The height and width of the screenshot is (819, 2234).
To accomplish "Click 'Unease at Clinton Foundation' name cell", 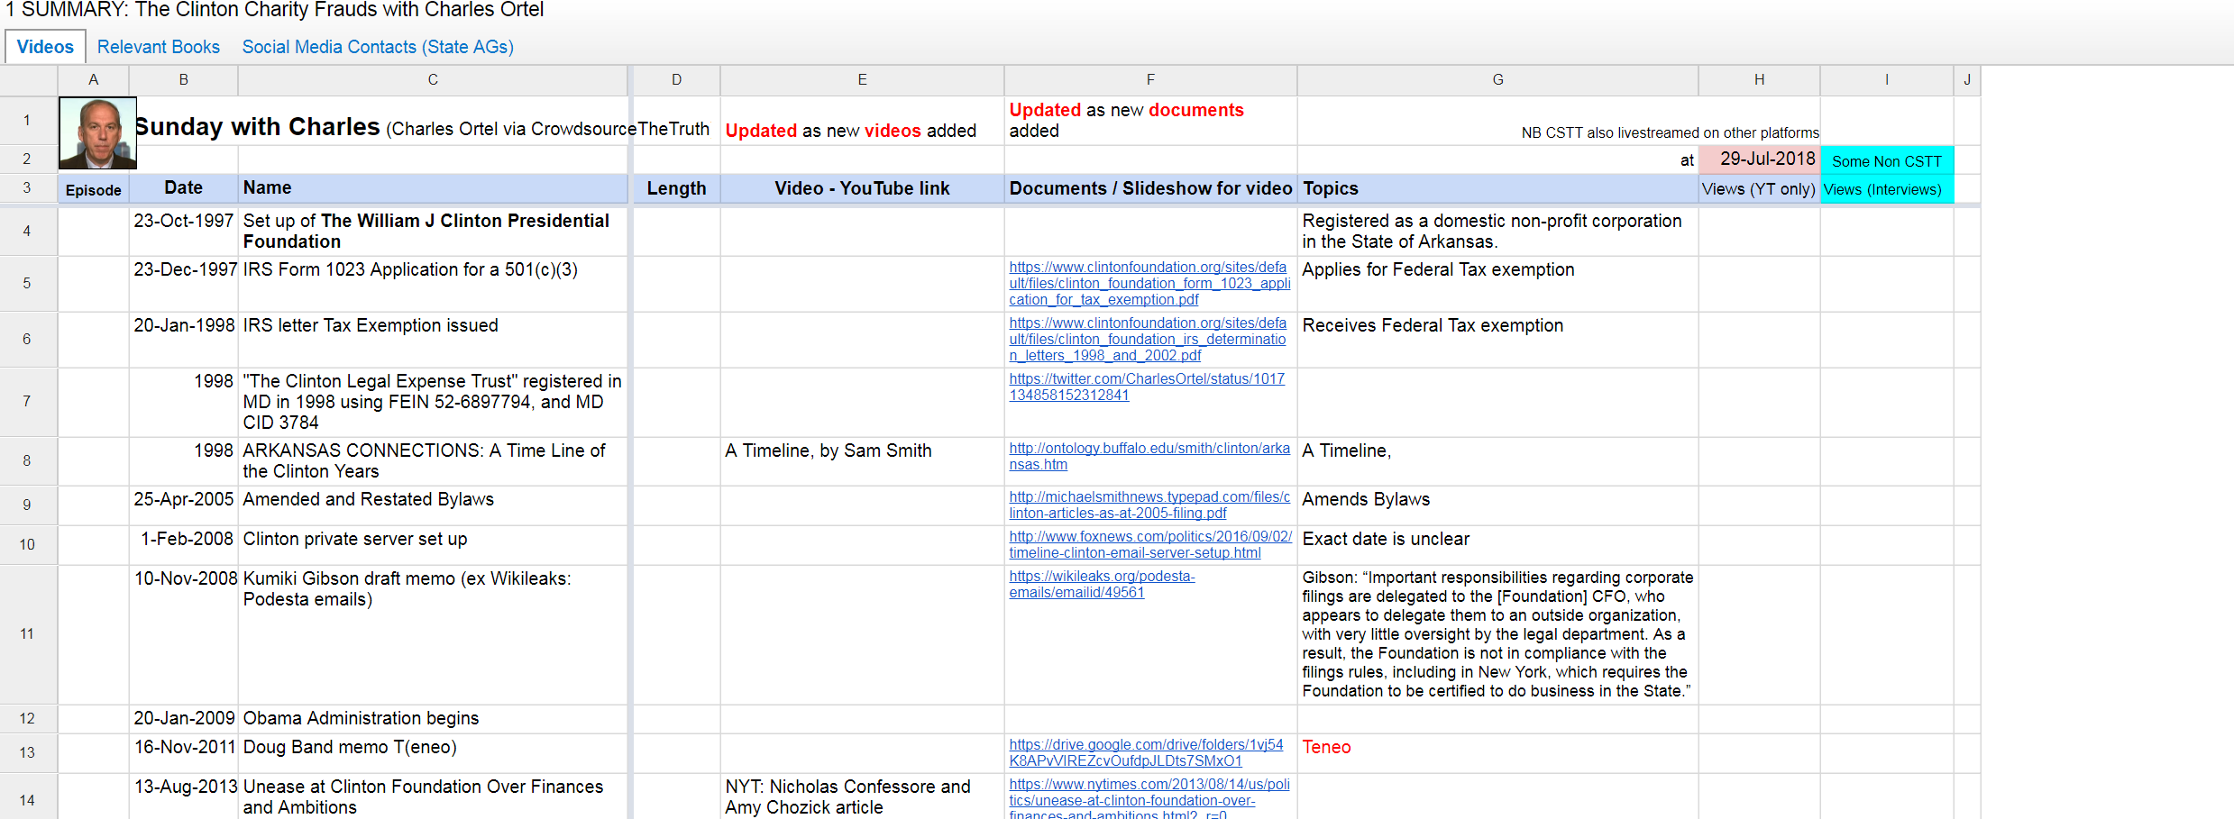I will click(x=433, y=797).
